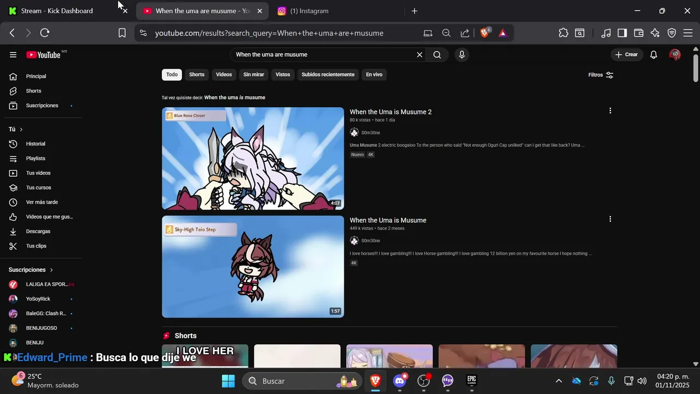Click the search magnifier button
This screenshot has width=700, height=394.
(x=437, y=55)
